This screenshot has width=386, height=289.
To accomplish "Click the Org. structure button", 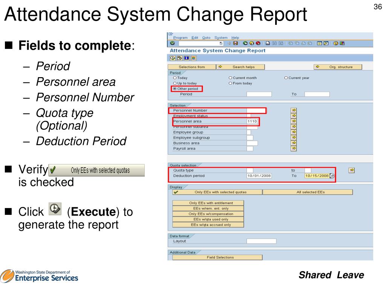I will point(338,67).
